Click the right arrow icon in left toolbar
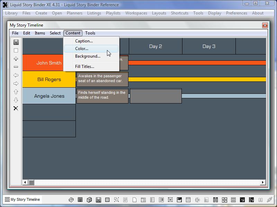The height and width of the screenshot is (207, 277). tap(16, 83)
